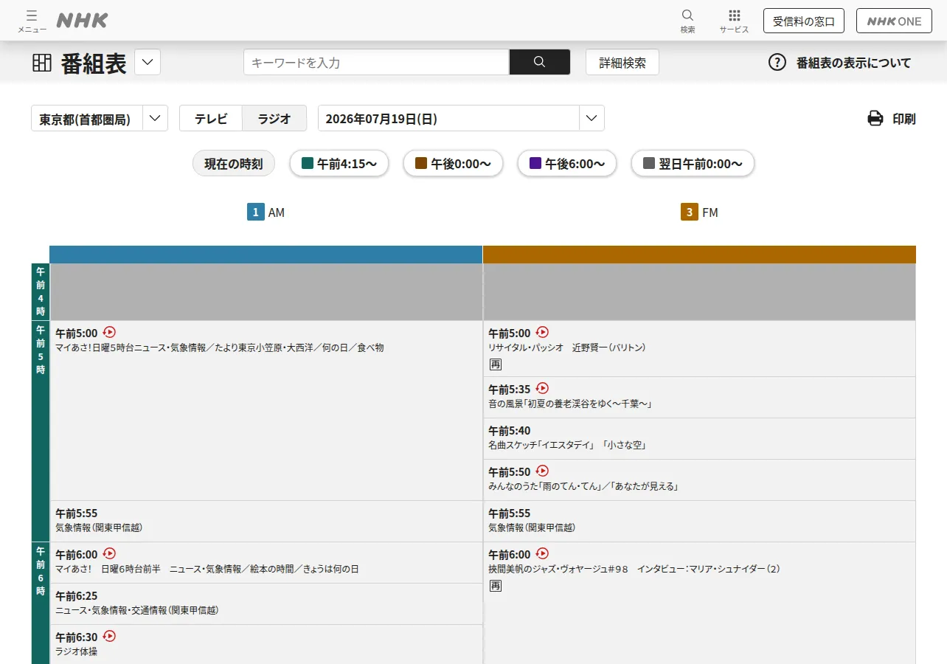Play catch-up icon for 午前5:50 みんなのうた
This screenshot has height=664, width=947.
(542, 471)
